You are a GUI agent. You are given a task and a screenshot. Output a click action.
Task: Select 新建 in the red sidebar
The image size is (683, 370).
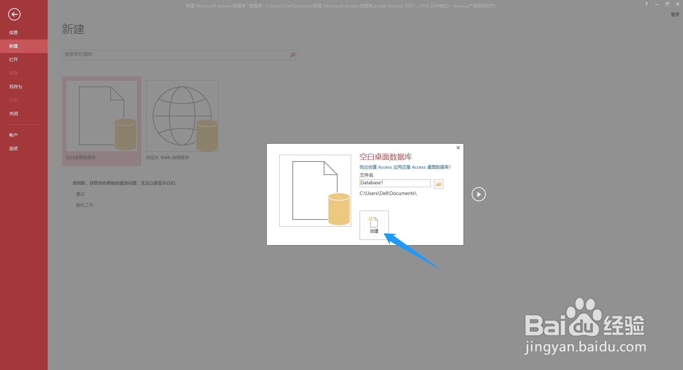pos(24,46)
